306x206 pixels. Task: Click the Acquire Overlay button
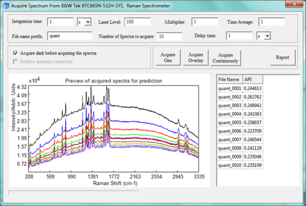coord(196,57)
